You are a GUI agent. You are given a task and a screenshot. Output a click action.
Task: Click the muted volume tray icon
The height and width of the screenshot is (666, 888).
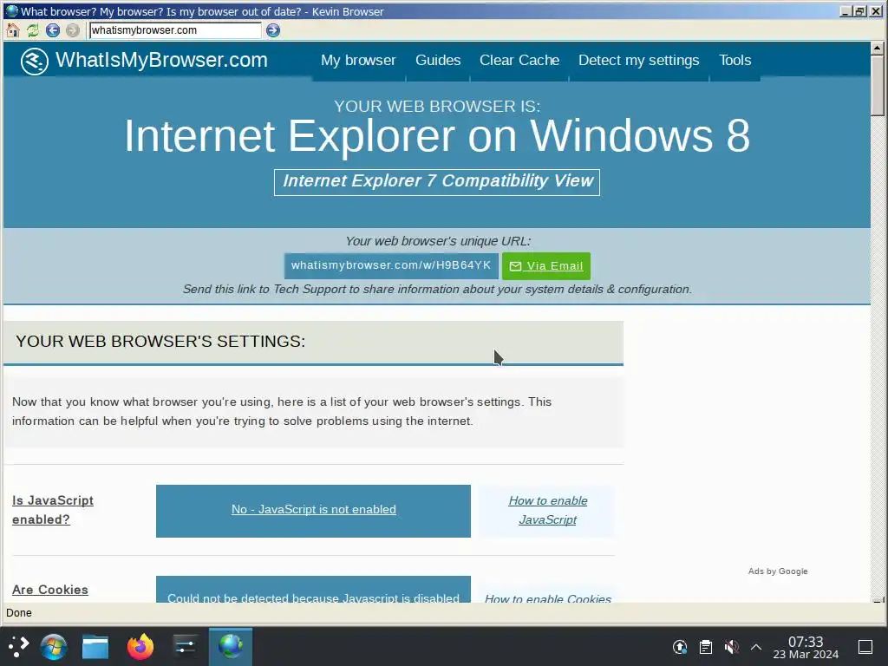[731, 646]
